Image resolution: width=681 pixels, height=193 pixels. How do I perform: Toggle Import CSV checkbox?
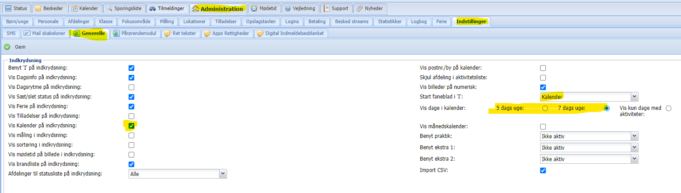coord(543,170)
